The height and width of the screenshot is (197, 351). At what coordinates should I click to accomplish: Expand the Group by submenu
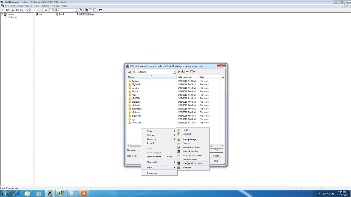click(159, 139)
